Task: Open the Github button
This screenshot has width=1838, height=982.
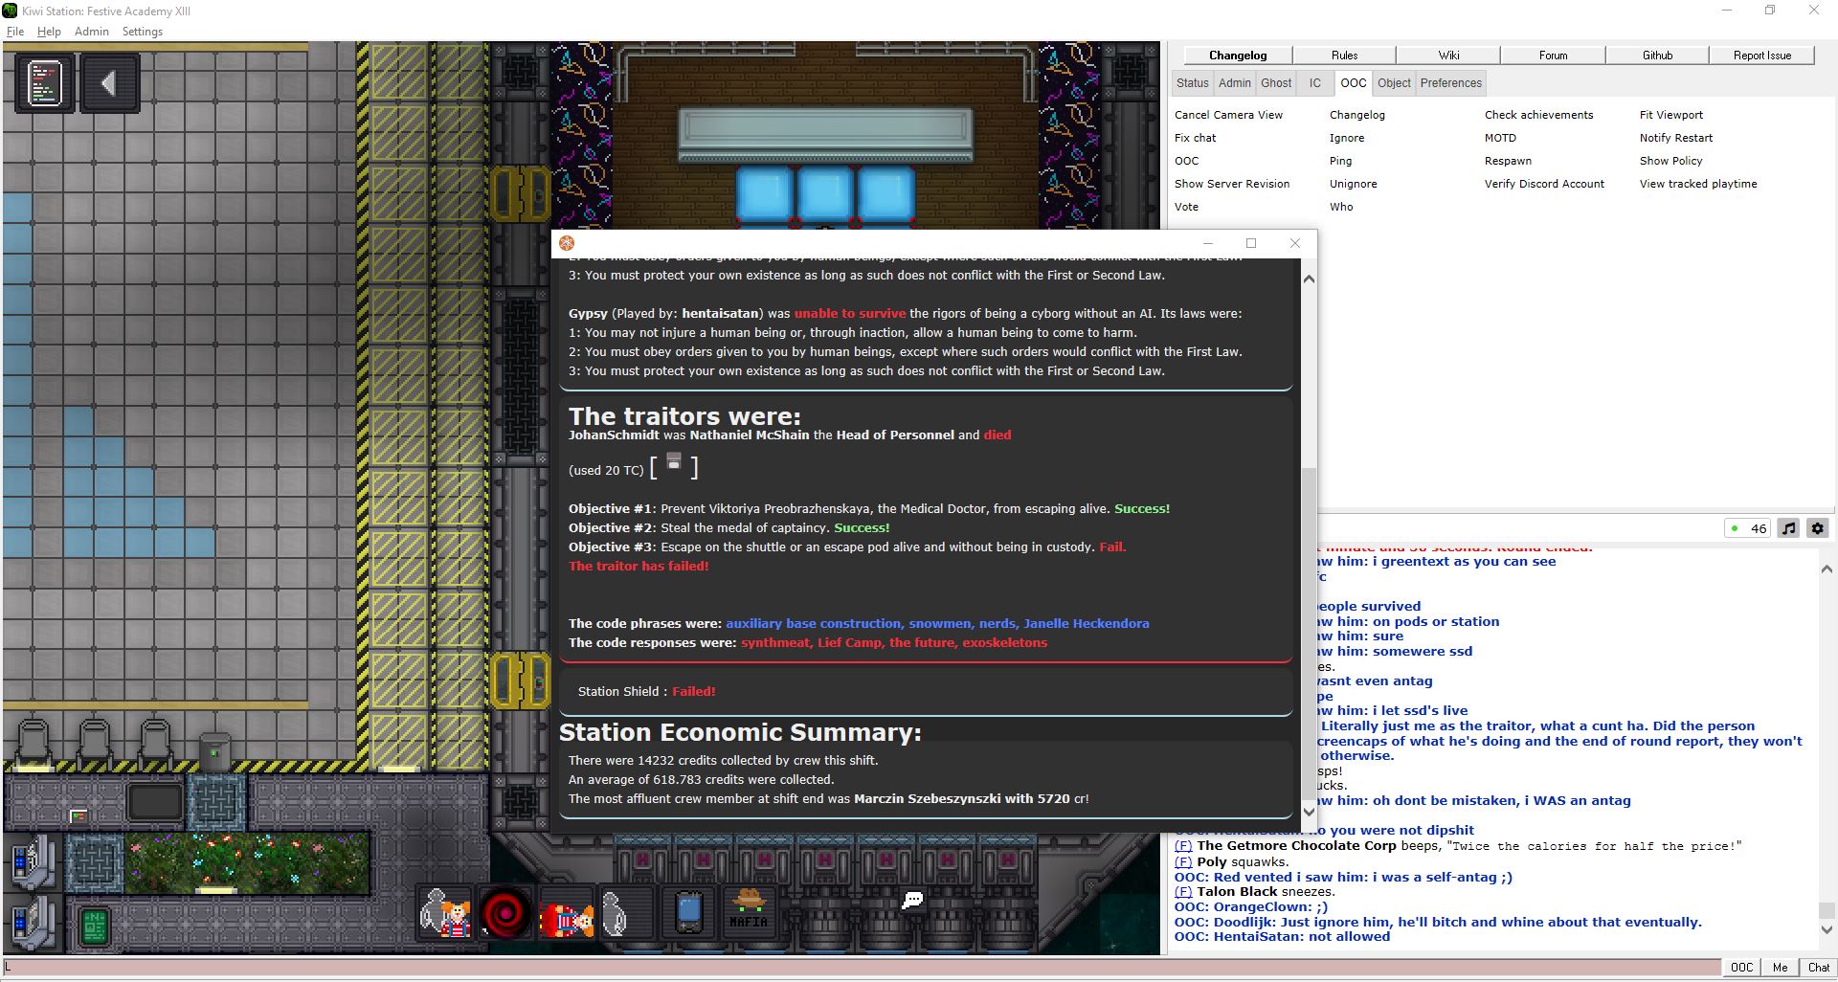Action: 1657,56
